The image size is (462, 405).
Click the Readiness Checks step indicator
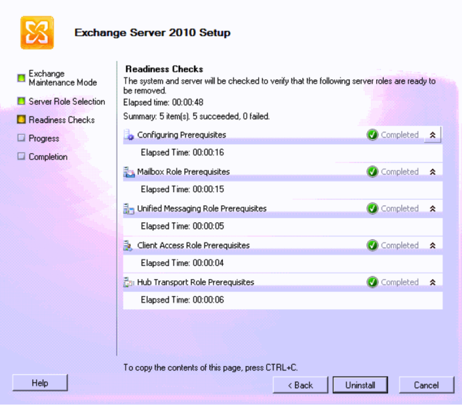[x=21, y=120]
